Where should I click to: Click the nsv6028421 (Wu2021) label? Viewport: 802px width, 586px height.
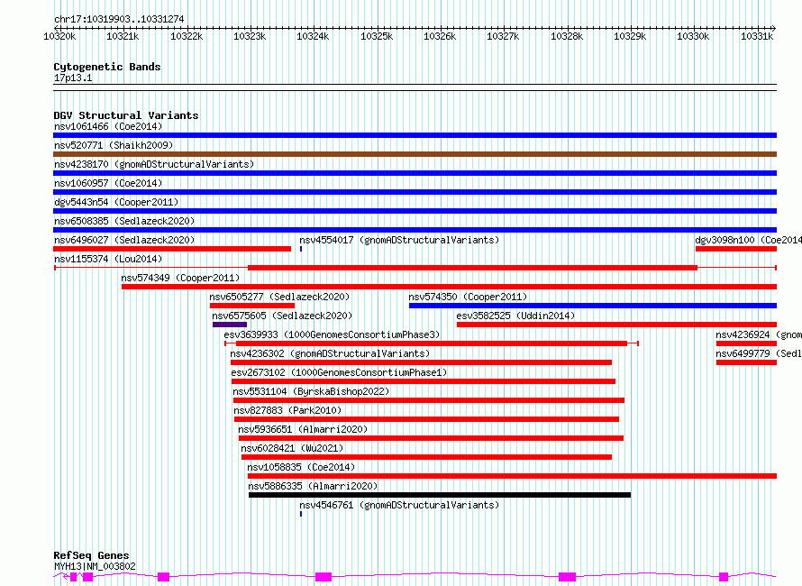(292, 448)
